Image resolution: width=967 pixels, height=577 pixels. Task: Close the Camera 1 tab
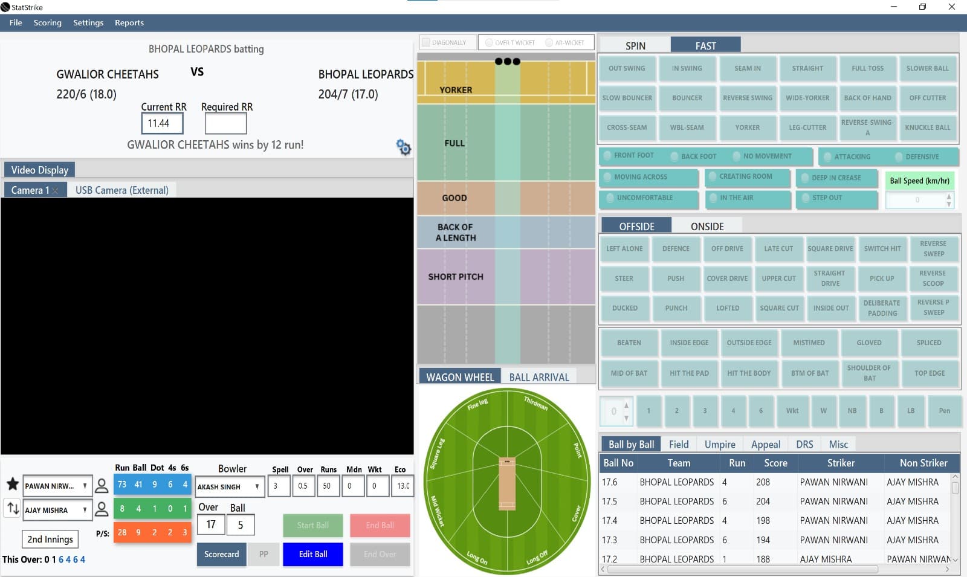pos(56,190)
